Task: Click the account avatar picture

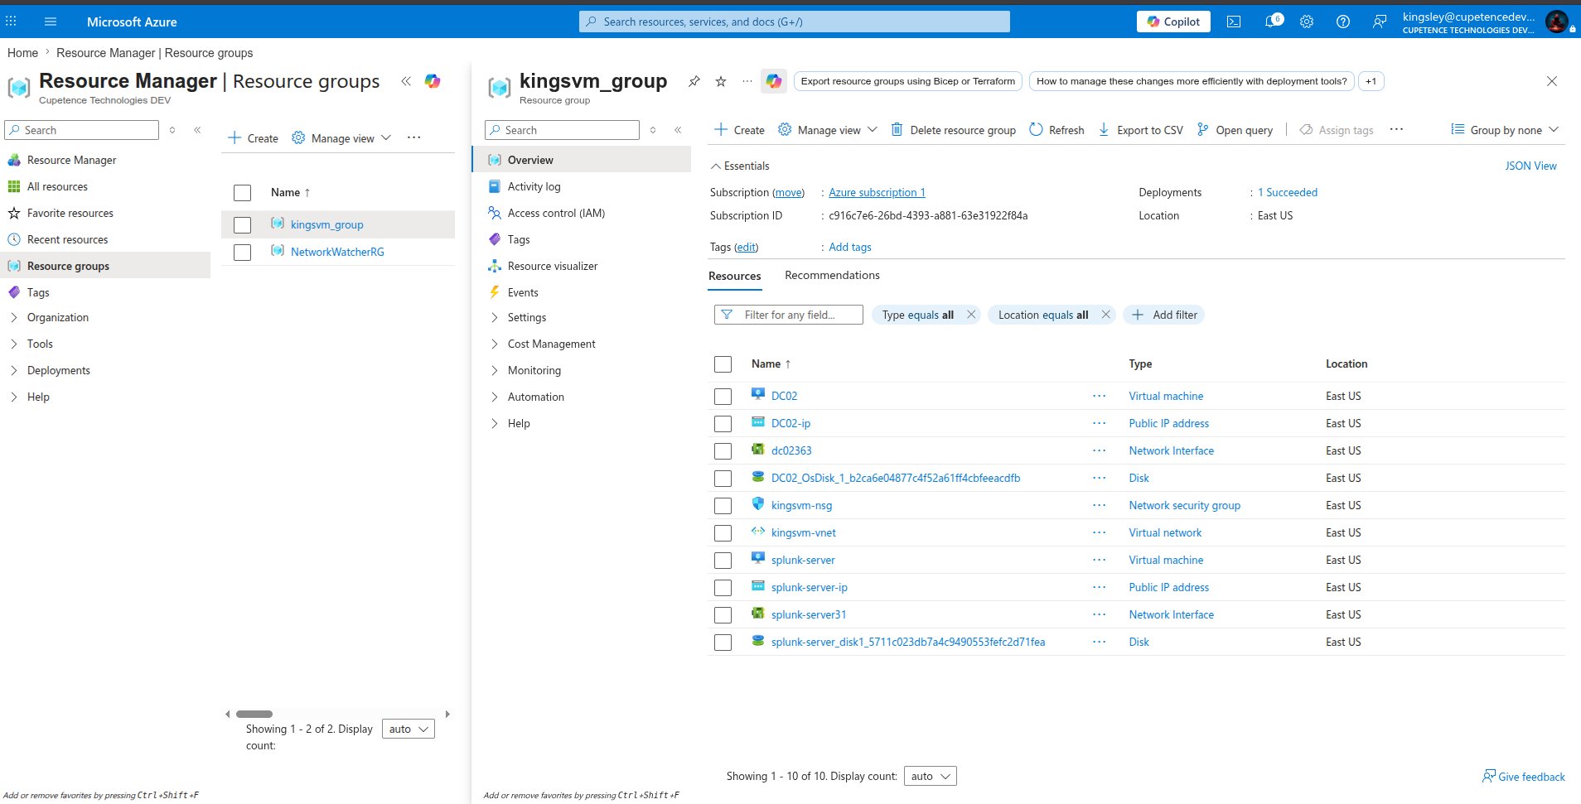Action: tap(1557, 22)
